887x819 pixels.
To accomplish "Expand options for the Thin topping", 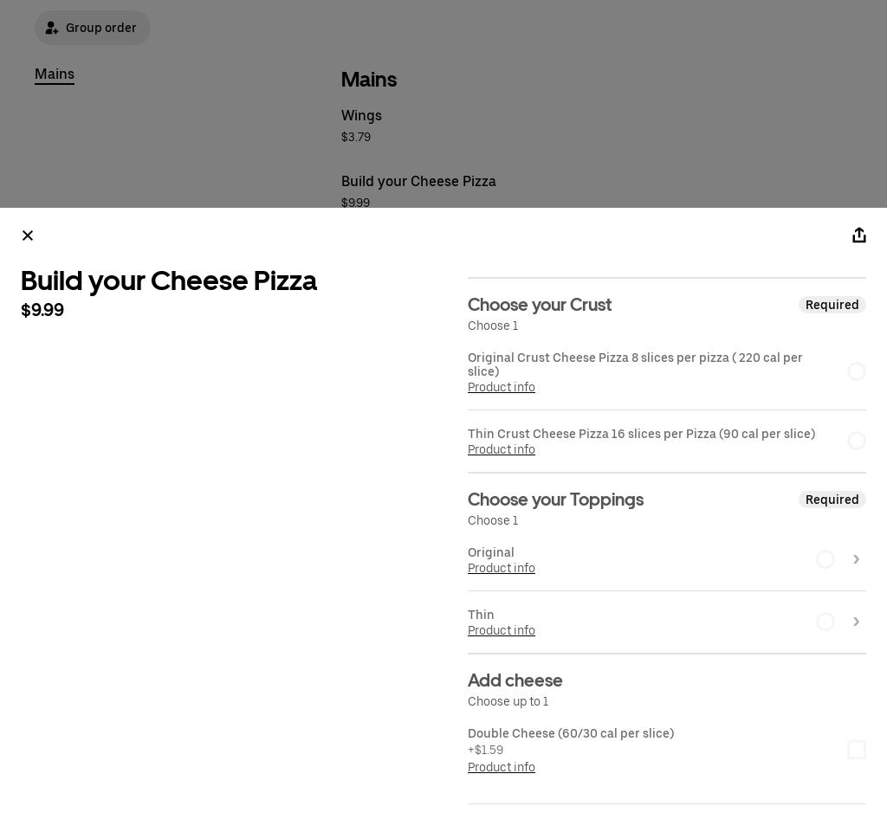I will (856, 622).
